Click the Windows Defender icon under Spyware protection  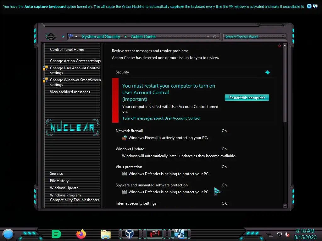click(x=124, y=192)
